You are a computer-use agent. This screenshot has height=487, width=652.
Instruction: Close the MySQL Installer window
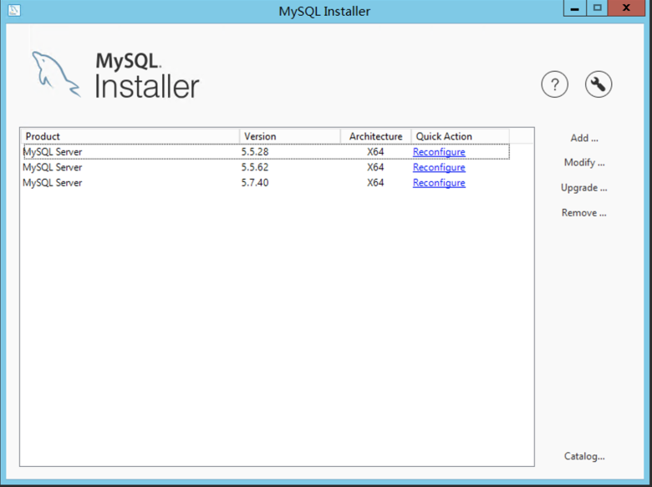coord(631,8)
